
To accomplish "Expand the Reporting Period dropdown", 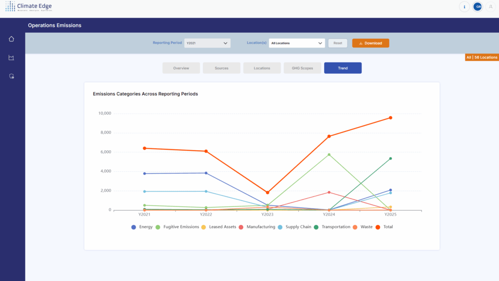I will tap(207, 43).
